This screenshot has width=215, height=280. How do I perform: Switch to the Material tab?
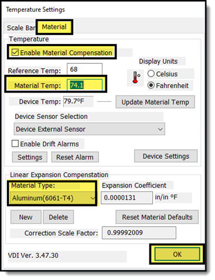tap(54, 27)
